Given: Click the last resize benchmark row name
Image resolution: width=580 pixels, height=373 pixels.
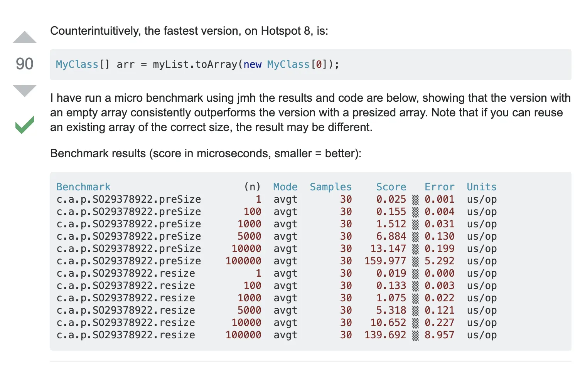Looking at the screenshot, I should tap(126, 335).
